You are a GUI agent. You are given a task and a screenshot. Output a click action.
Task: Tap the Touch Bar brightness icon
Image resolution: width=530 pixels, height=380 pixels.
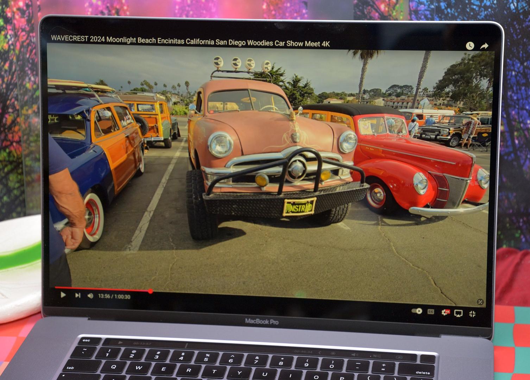tap(333, 353)
